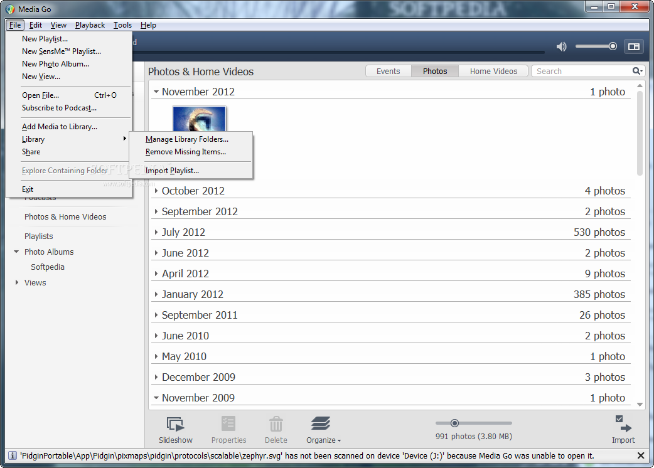Collapse the November 2009 group
This screenshot has width=654, height=468.
(x=156, y=398)
